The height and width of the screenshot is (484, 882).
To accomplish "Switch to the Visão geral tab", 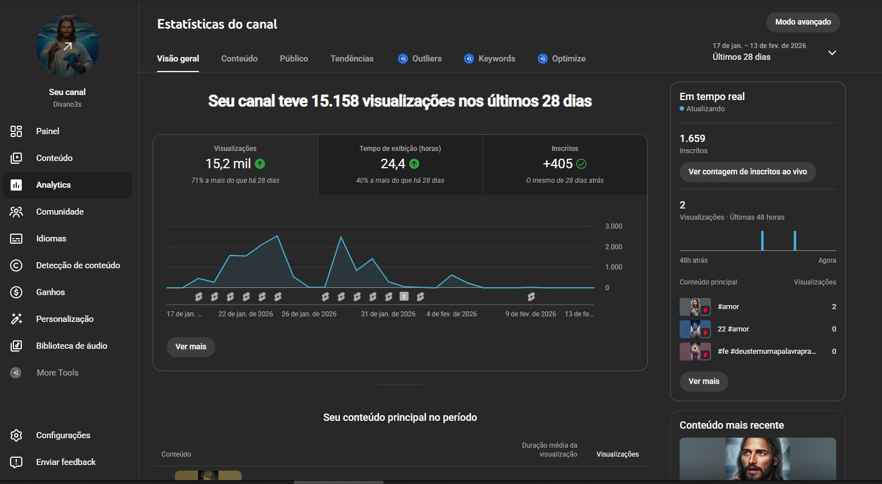I will 178,59.
